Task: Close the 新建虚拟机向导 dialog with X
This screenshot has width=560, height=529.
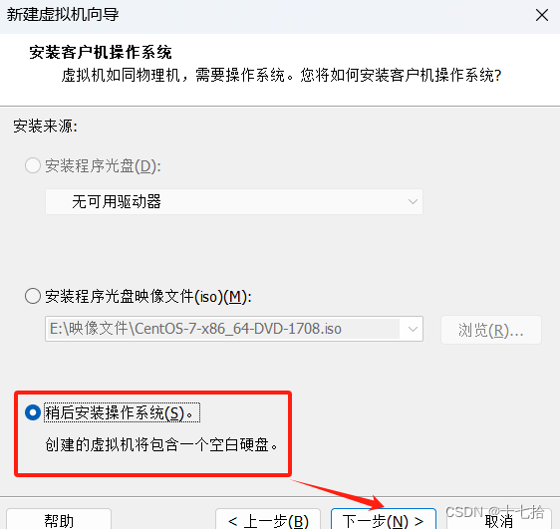Action: click(x=541, y=15)
